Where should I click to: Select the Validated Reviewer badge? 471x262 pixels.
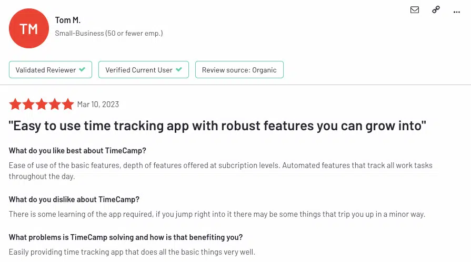point(51,69)
